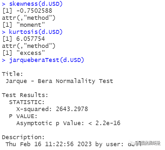Click the Description: heading

click(23, 137)
